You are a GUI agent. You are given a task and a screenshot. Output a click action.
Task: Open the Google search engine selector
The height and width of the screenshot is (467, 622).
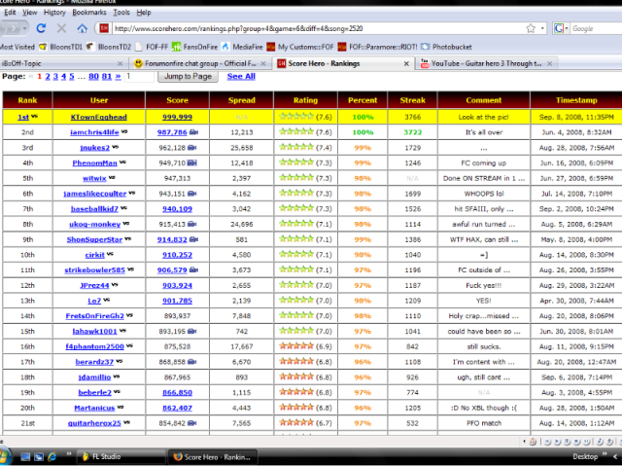pyautogui.click(x=561, y=28)
